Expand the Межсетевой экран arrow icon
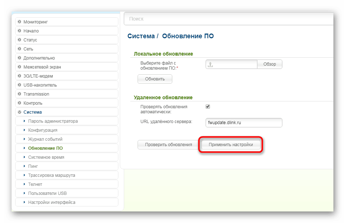This screenshot has height=223, width=345. 19,67
